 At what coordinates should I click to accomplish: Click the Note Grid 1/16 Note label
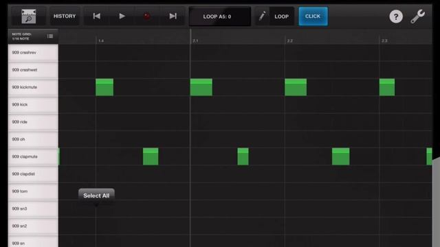[21, 36]
